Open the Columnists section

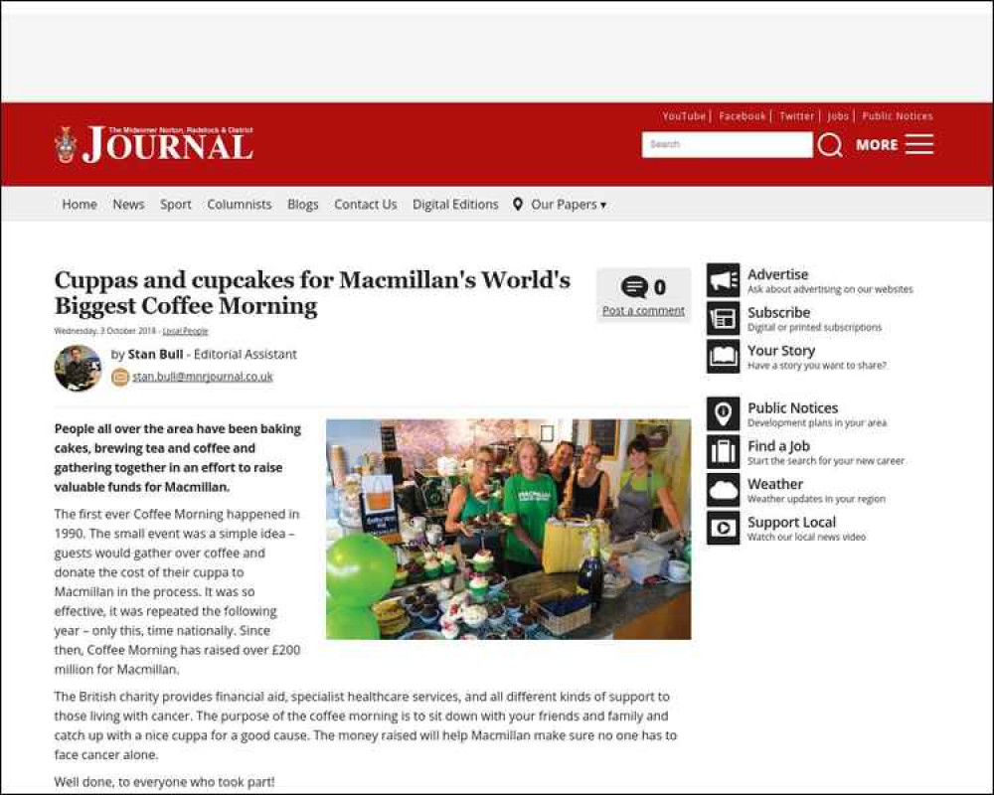pyautogui.click(x=239, y=205)
